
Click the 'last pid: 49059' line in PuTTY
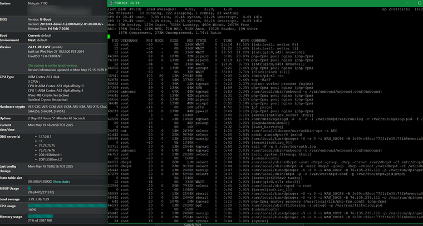click(x=170, y=9)
